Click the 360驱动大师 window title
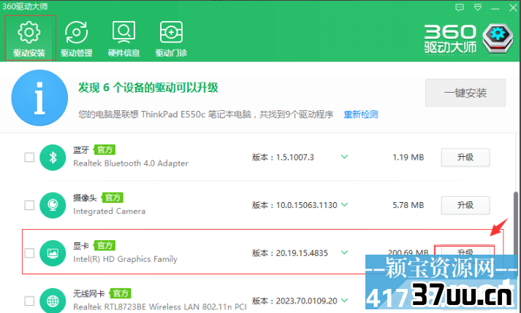The width and height of the screenshot is (521, 313). tap(25, 7)
